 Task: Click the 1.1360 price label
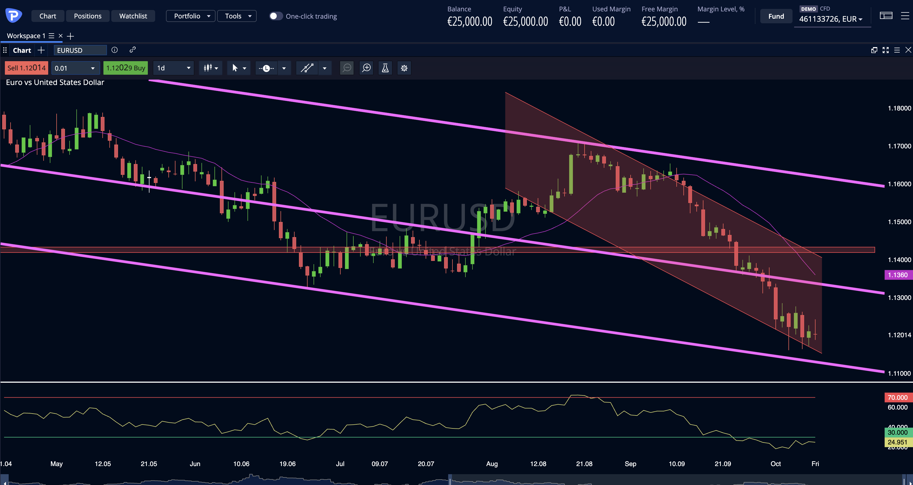[x=898, y=275]
